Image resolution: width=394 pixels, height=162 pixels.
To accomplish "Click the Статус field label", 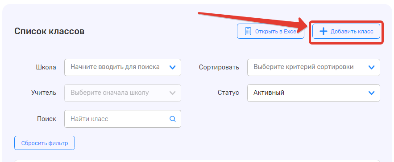I will pyautogui.click(x=228, y=93).
